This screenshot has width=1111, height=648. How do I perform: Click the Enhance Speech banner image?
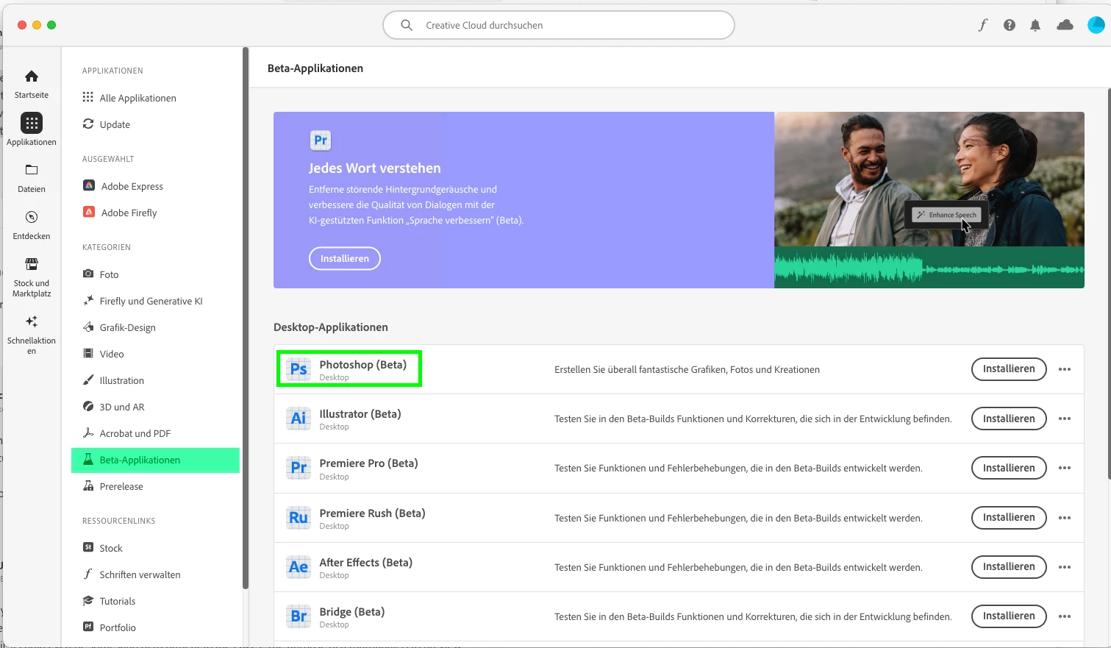click(929, 200)
